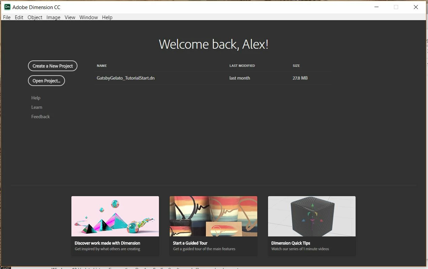Open the Learn link
Viewport: 428px width, 269px height.
pos(37,107)
